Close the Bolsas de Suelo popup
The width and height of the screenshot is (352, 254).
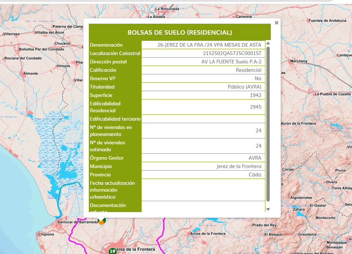276,23
